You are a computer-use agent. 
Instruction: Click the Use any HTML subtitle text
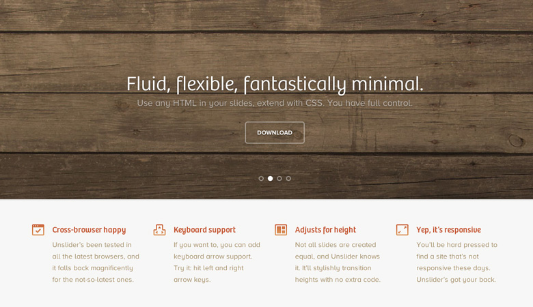pos(275,103)
